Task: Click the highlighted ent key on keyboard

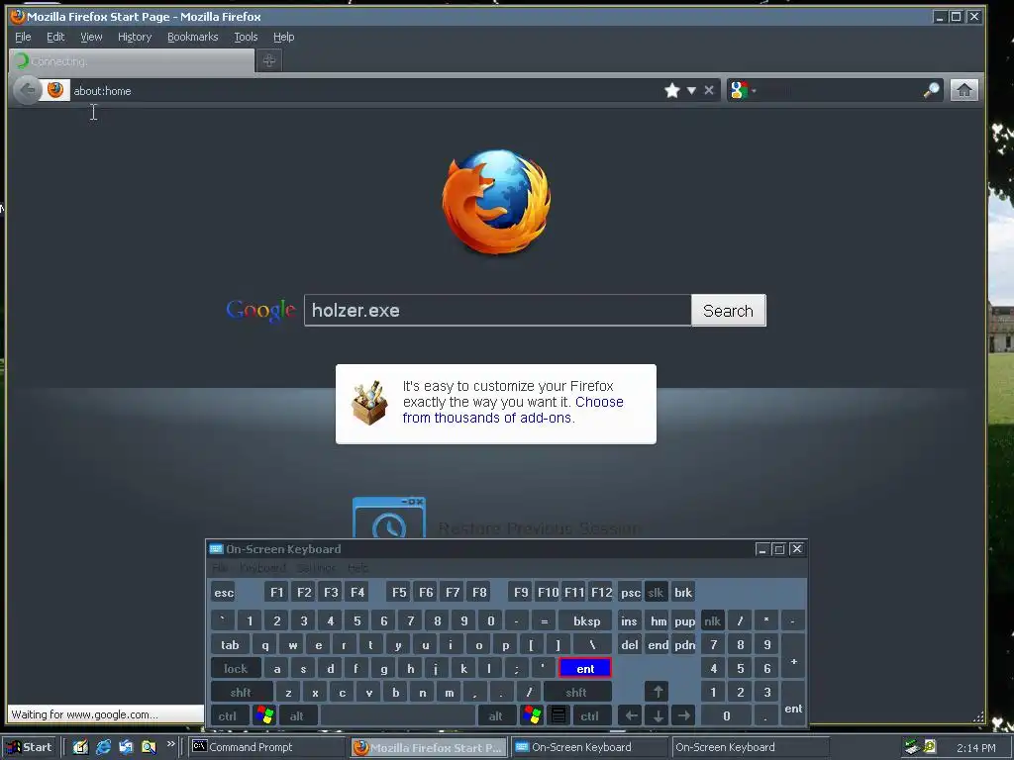Action: coord(584,668)
